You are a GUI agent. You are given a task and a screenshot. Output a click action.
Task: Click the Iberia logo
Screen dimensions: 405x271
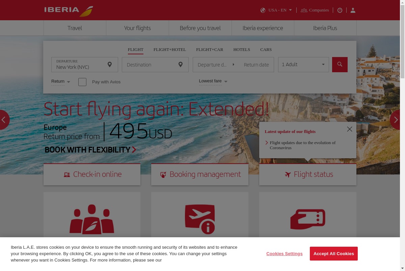(69, 10)
